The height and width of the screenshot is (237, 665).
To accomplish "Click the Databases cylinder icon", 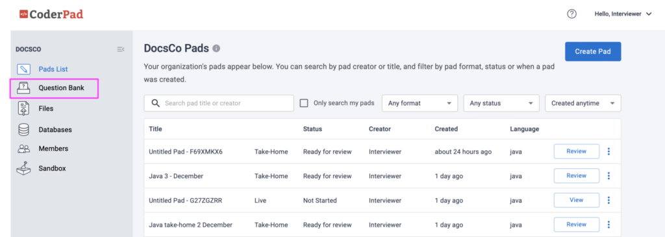I will point(24,130).
